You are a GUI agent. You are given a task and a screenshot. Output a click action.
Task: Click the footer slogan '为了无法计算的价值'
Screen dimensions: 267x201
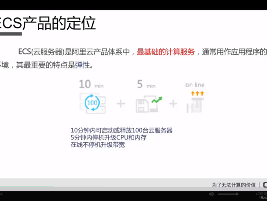click(234, 185)
